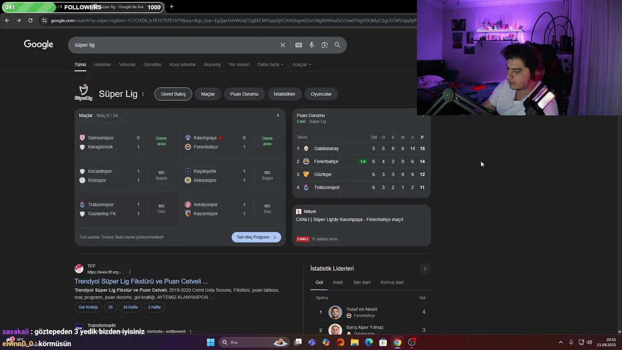Select the İstatistikler chip

[x=284, y=94]
